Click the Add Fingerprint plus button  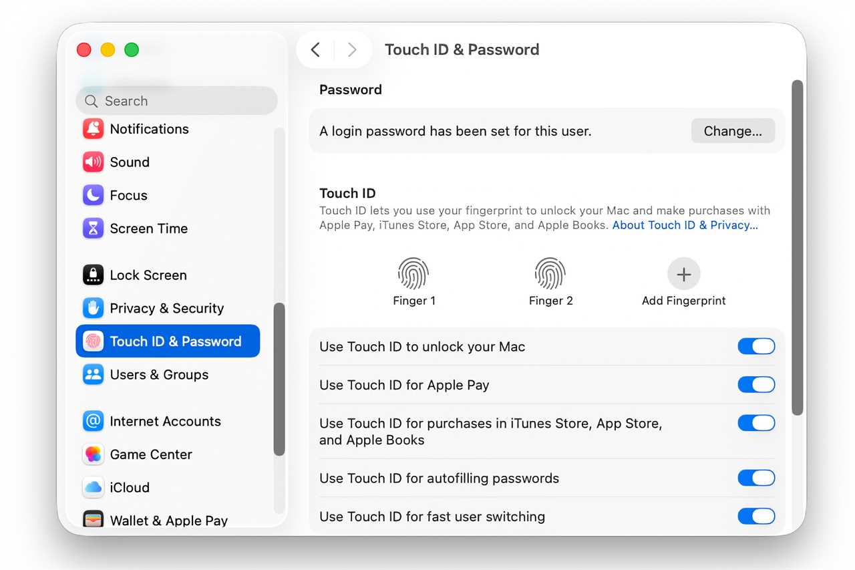point(683,274)
